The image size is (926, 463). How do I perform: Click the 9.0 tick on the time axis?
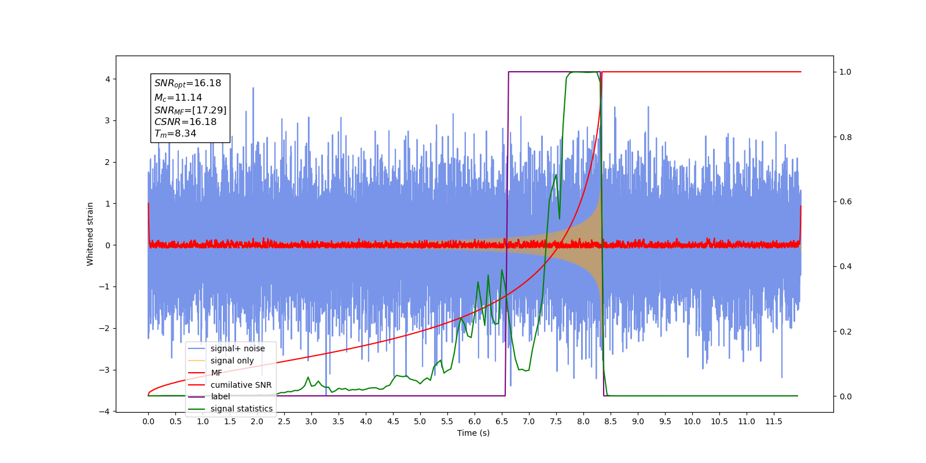pyautogui.click(x=638, y=421)
